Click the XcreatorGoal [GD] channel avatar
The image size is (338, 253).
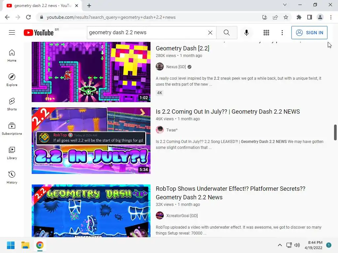[160, 215]
